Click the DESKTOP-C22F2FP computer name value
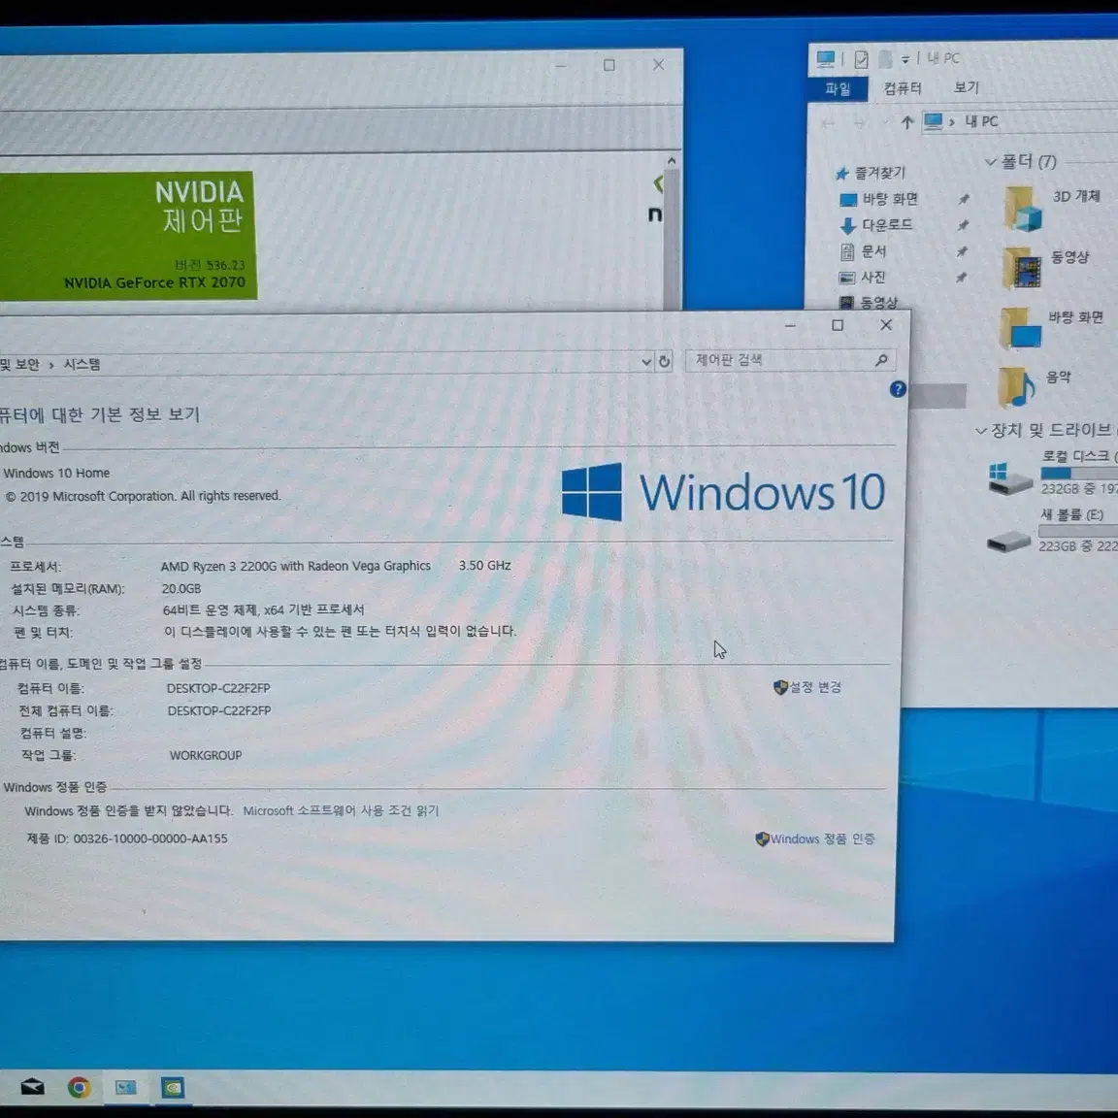 [x=218, y=688]
